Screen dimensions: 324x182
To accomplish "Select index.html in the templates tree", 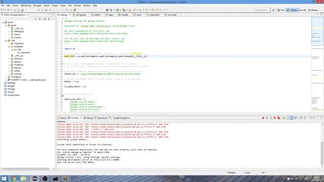I will click(x=25, y=53).
